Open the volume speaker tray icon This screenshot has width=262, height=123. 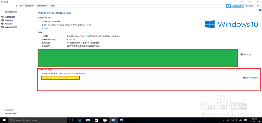pyautogui.click(x=232, y=120)
